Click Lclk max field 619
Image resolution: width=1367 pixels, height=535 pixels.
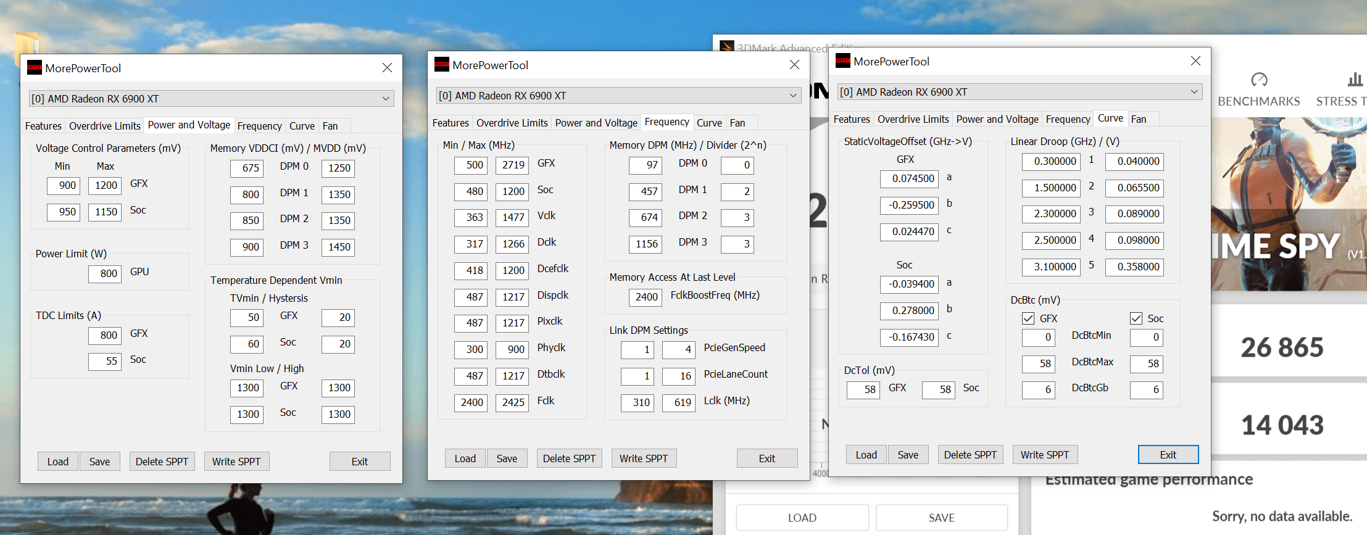coord(679,402)
